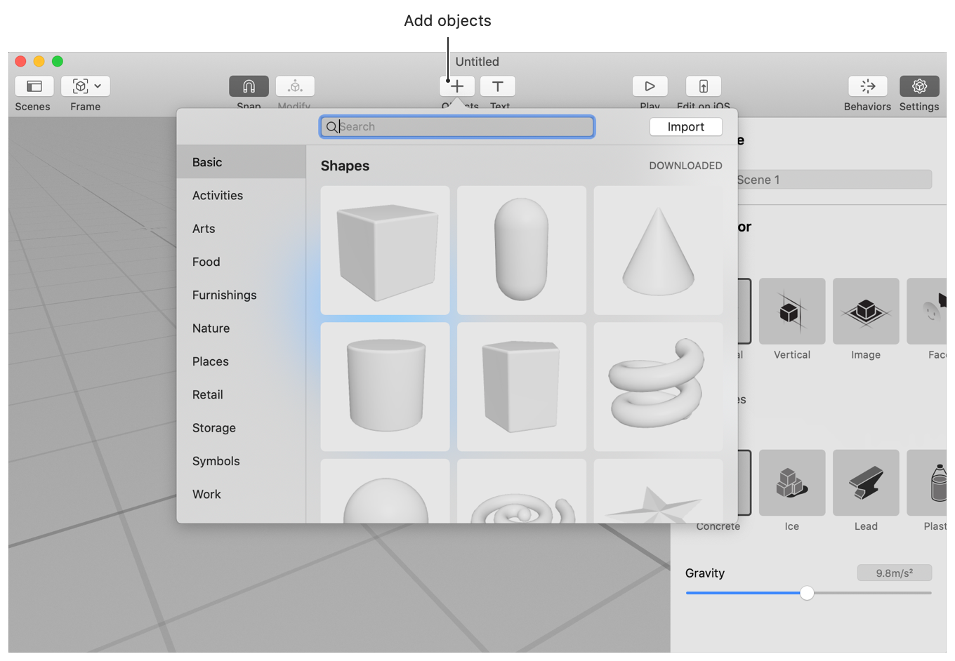The height and width of the screenshot is (661, 955).
Task: Open the Behaviors panel
Action: tap(868, 86)
